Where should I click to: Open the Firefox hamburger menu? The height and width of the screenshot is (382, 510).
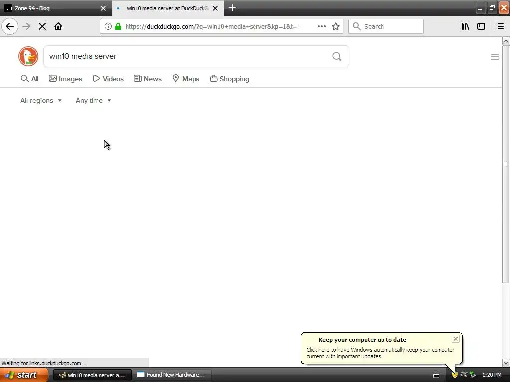[500, 26]
